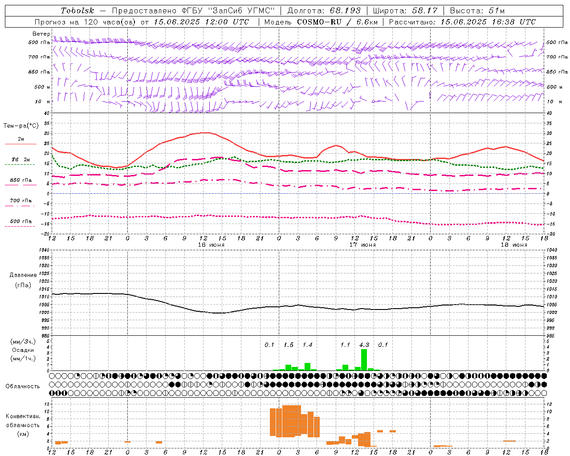Select the text Предоставлено ФГБУ "ЗапСиб УГМС"

click(193, 11)
